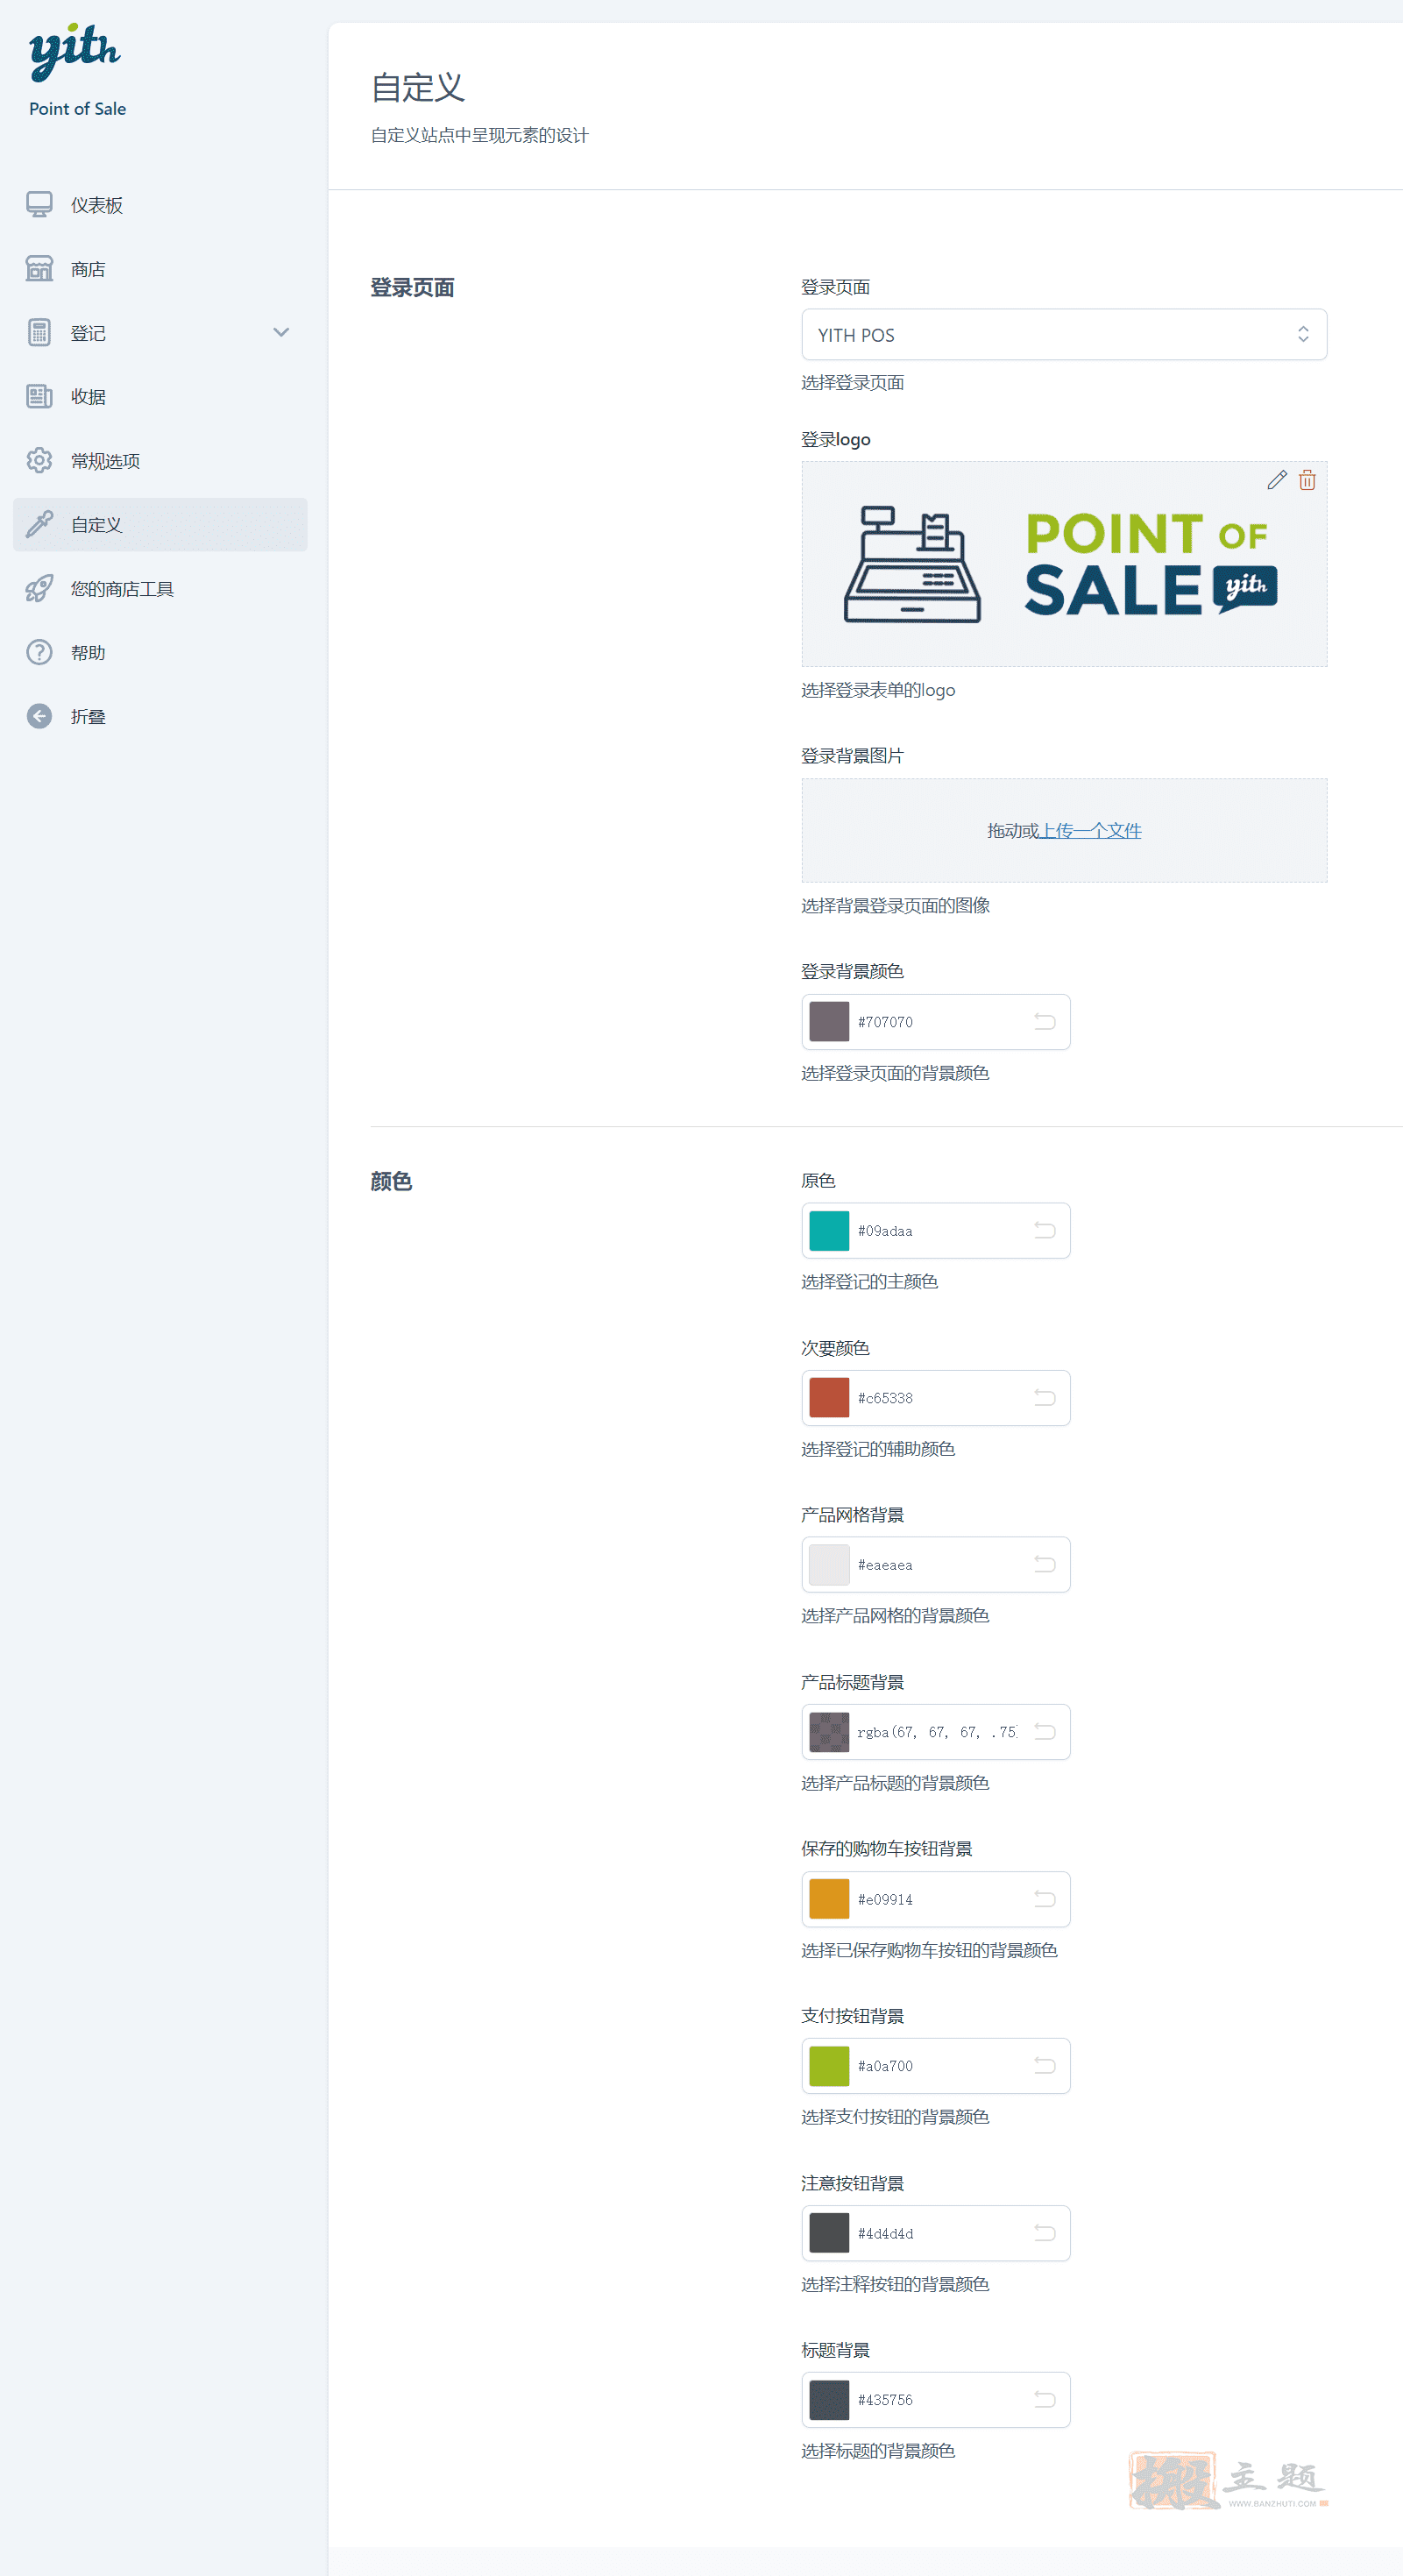Click 折叠 to collapse sidebar
1403x2576 pixels.
point(160,717)
